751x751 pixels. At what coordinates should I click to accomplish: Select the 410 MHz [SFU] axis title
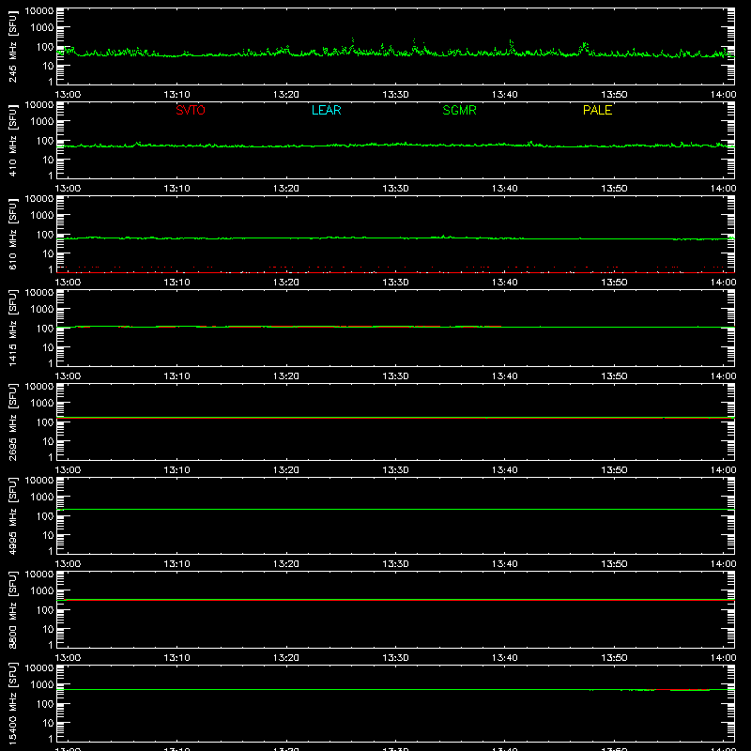pos(13,141)
